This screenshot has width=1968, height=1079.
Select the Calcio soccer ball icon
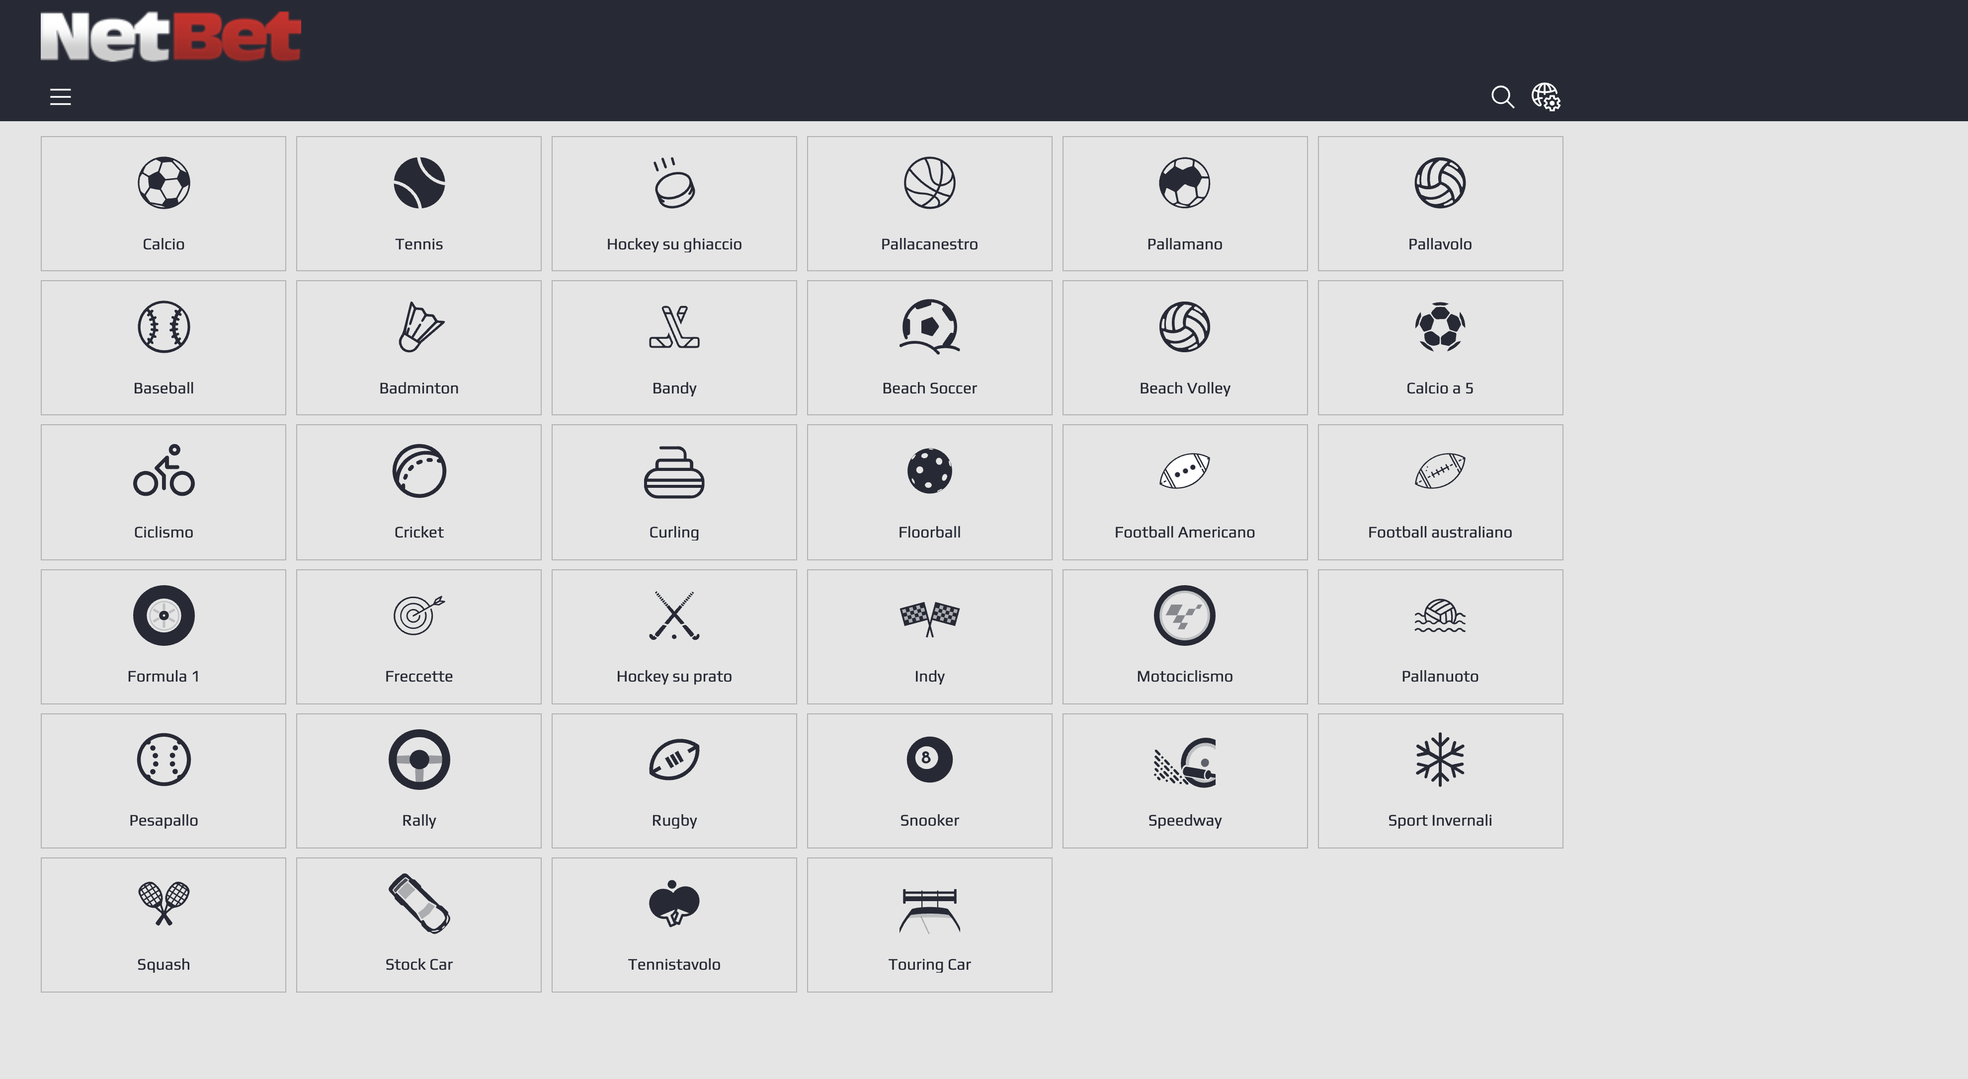pyautogui.click(x=164, y=183)
